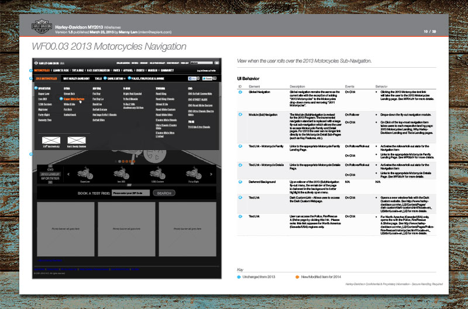Open the Seventy-Two link under Sportster
Image resolution: width=468 pixels, height=309 pixels.
(x=45, y=120)
